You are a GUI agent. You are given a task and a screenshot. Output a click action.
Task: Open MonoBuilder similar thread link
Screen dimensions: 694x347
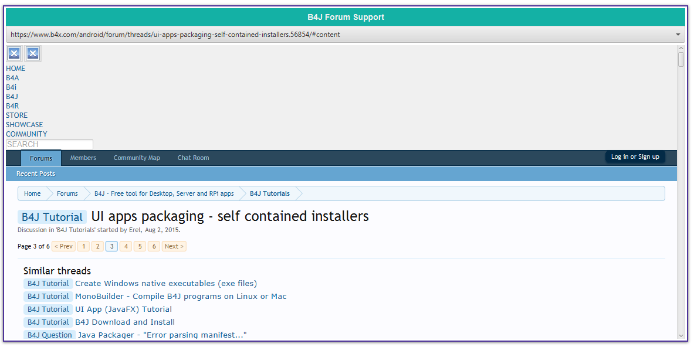tap(181, 297)
